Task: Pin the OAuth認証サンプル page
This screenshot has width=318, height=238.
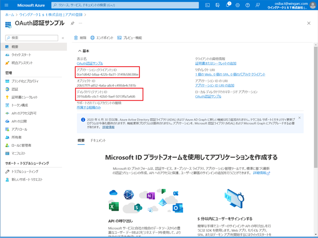Action: tap(72, 23)
